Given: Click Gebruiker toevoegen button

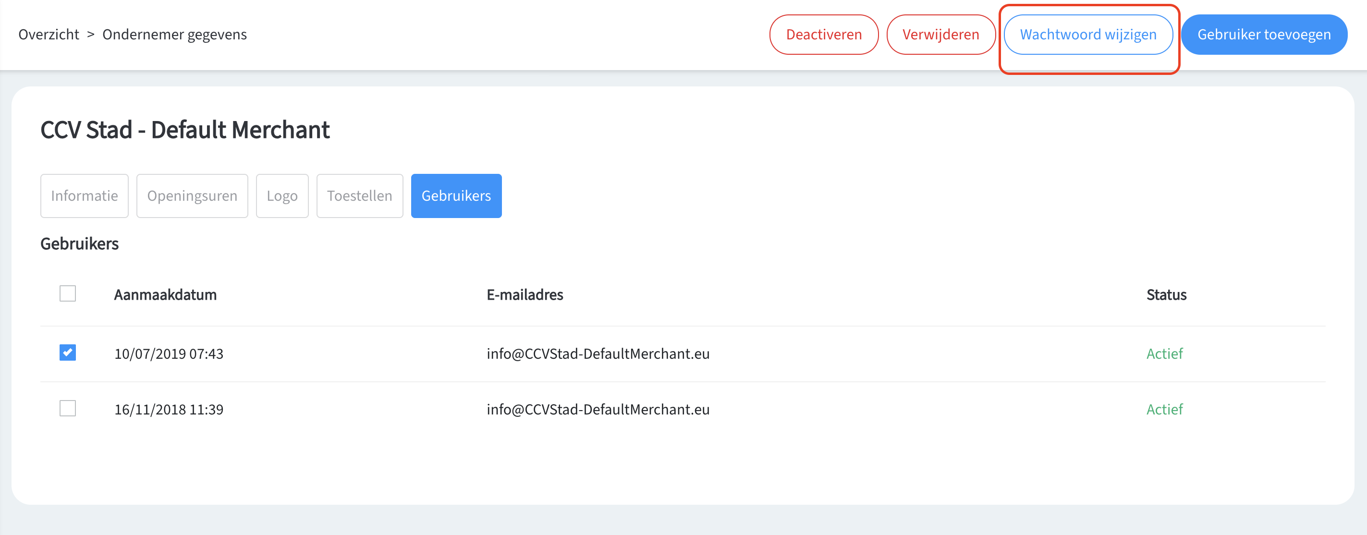Looking at the screenshot, I should (1264, 35).
